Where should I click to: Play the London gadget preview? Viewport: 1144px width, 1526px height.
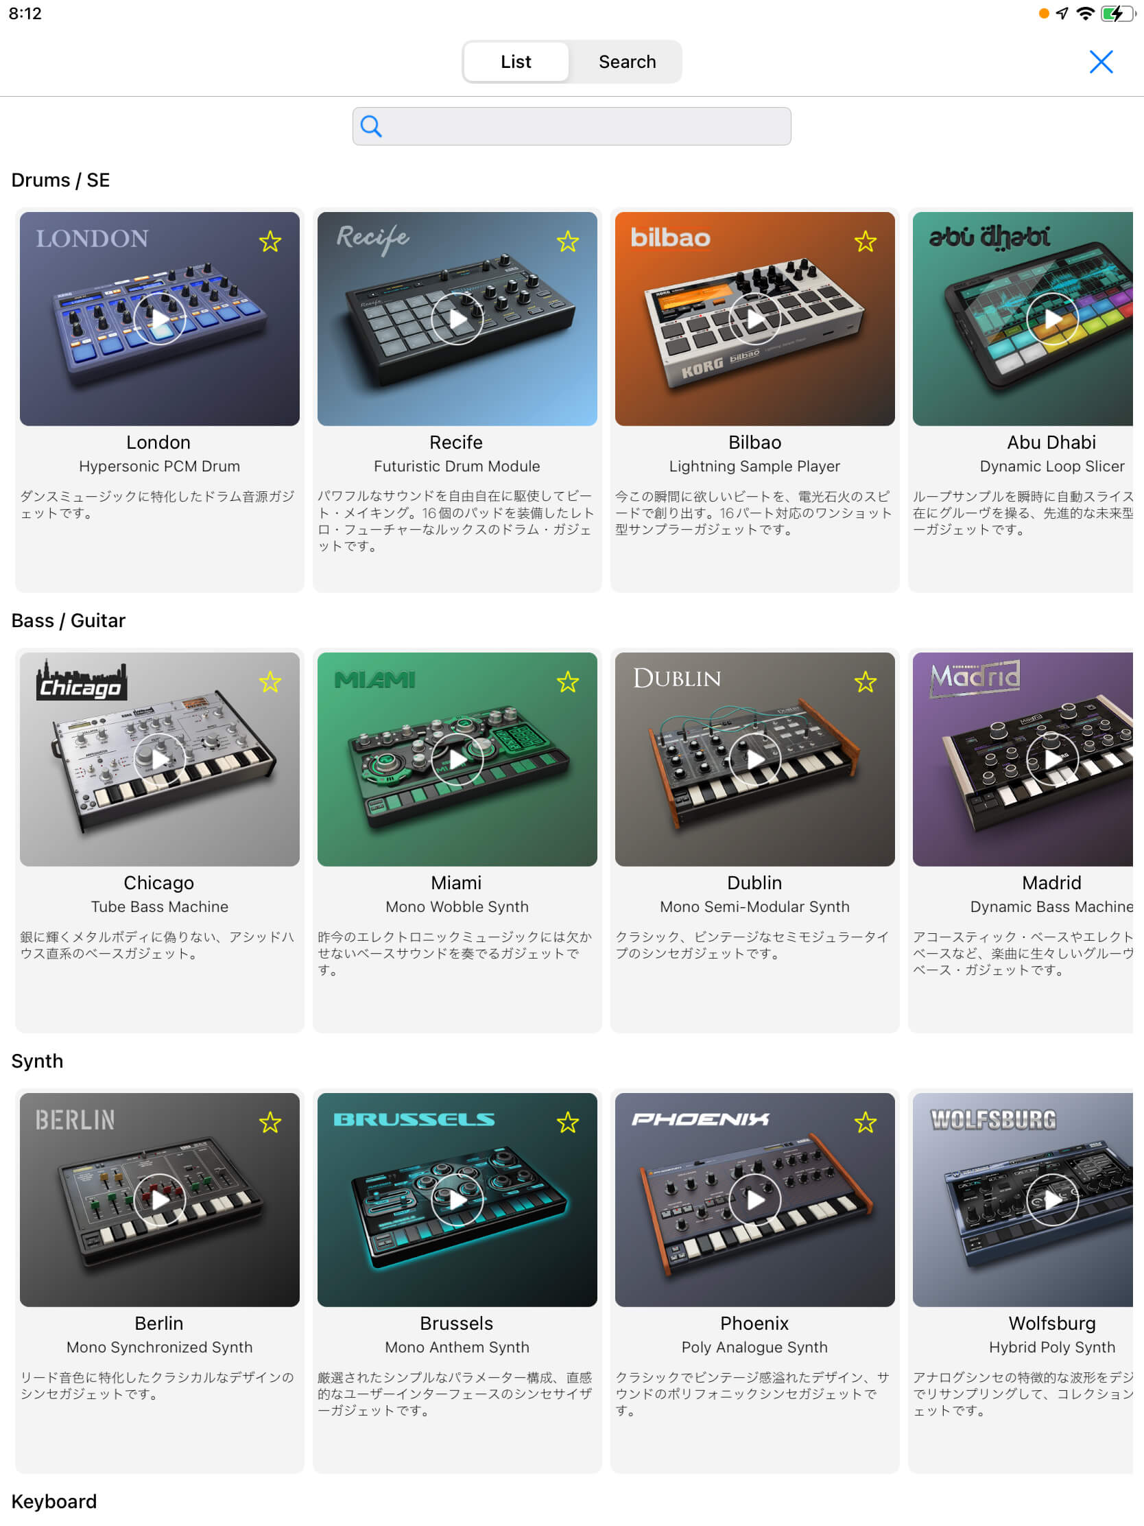(x=159, y=319)
